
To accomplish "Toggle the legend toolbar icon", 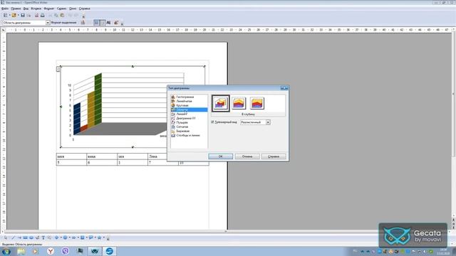I will tap(102, 23).
